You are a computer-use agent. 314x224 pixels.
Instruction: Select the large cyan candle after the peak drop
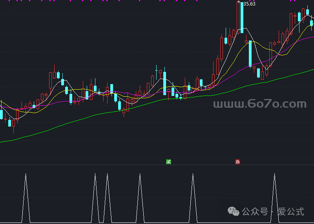250,53
